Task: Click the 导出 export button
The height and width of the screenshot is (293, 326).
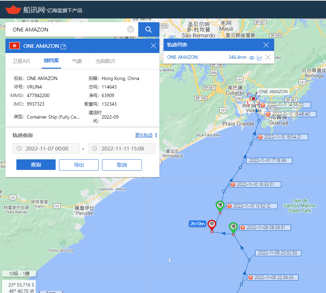Action: 79,165
